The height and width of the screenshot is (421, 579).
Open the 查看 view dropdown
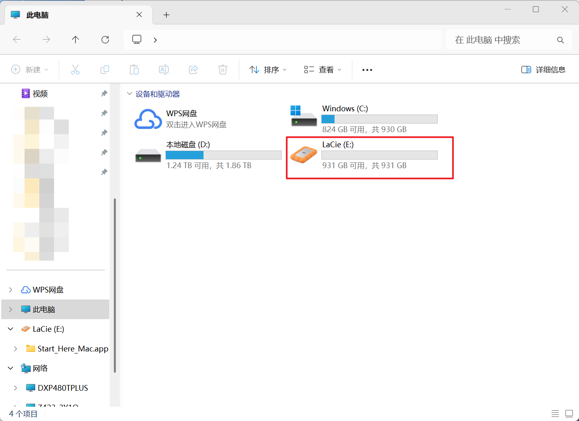pos(323,70)
